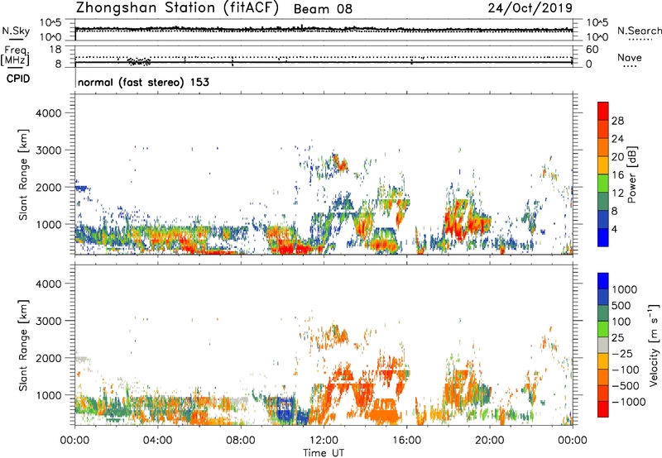Click the "2000" tick on velocity panel axis

[48, 358]
